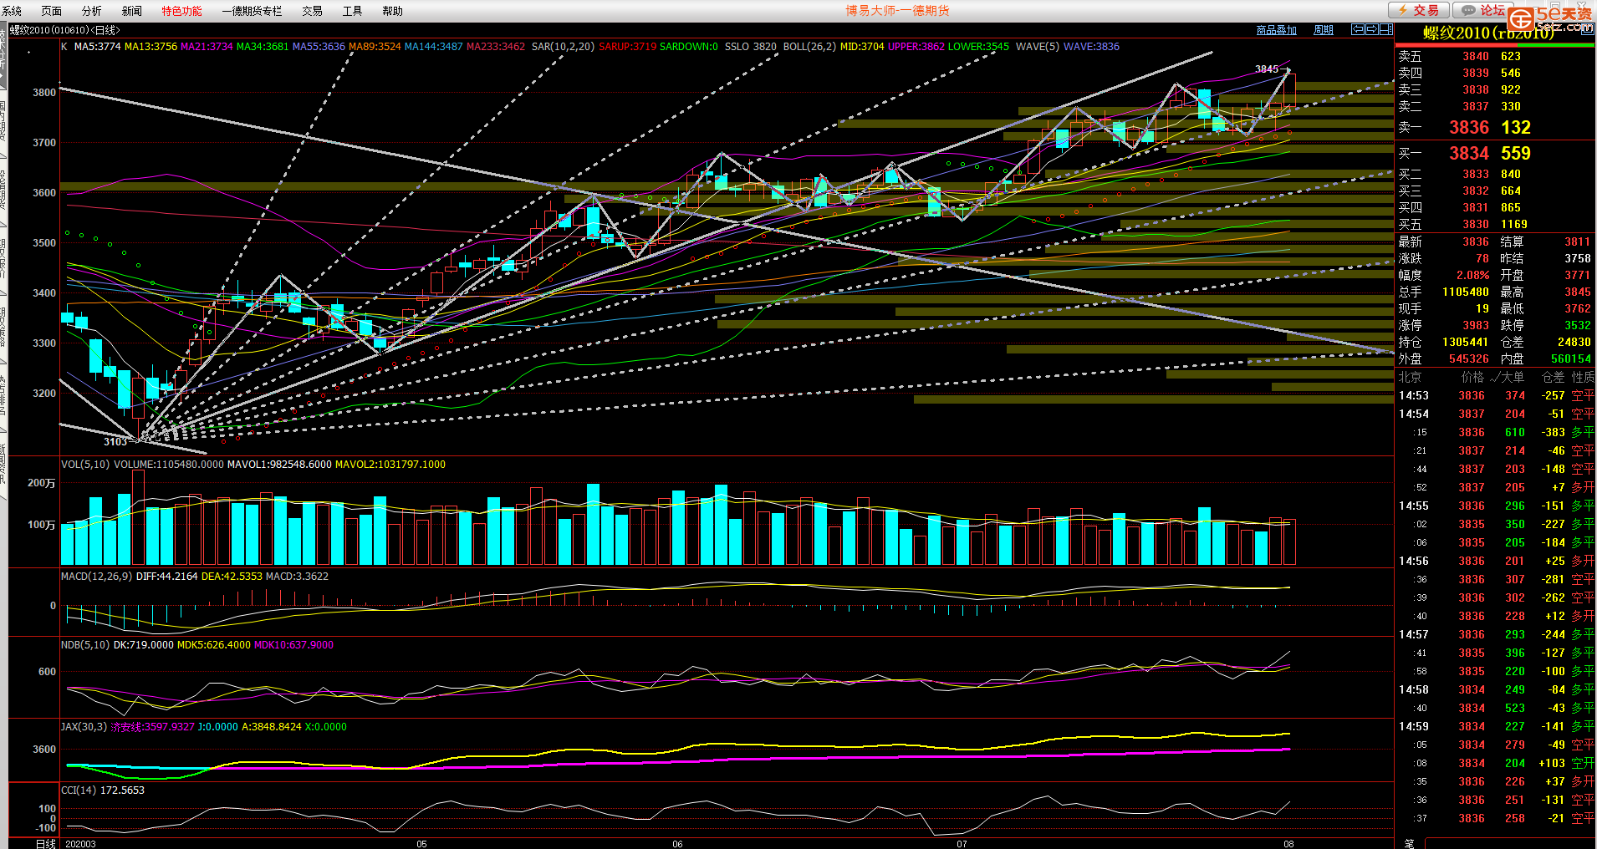Click the CCI(14) indicator label
This screenshot has height=849, width=1597.
[79, 791]
